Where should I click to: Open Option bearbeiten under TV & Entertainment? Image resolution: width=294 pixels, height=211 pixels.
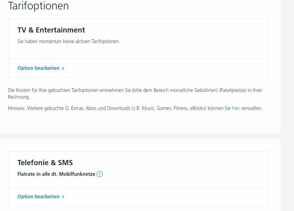coord(41,68)
